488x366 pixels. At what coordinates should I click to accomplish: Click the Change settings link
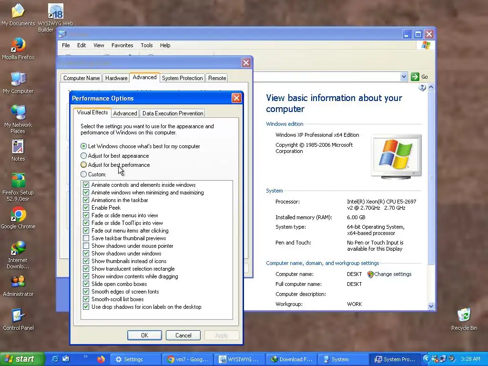[x=393, y=274]
